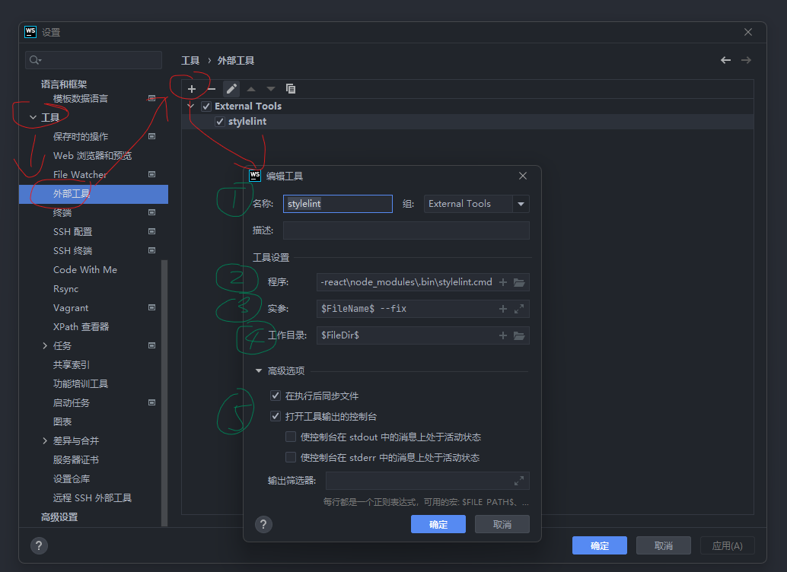Viewport: 787px width, 572px height.
Task: Click the copy tool icon in toolbar
Action: coord(291,89)
